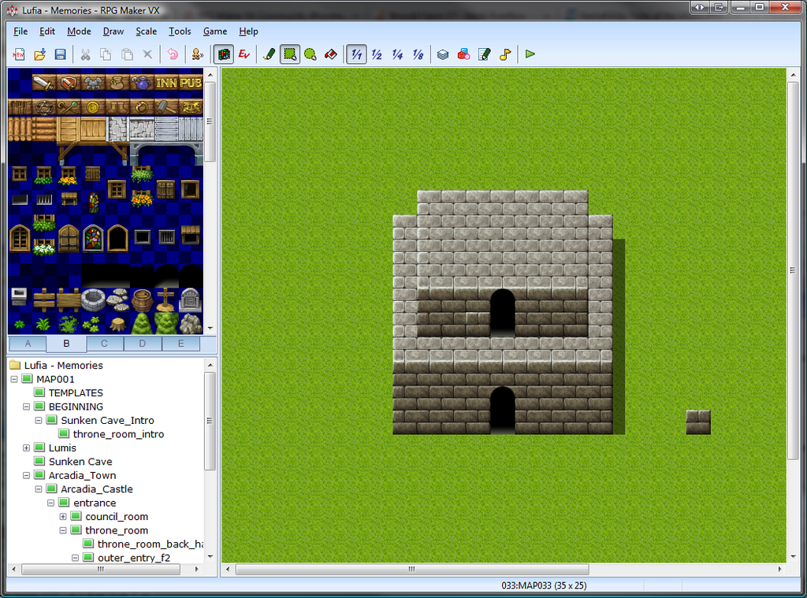Click the Copy icon
Viewport: 807px width, 598px height.
(x=106, y=54)
